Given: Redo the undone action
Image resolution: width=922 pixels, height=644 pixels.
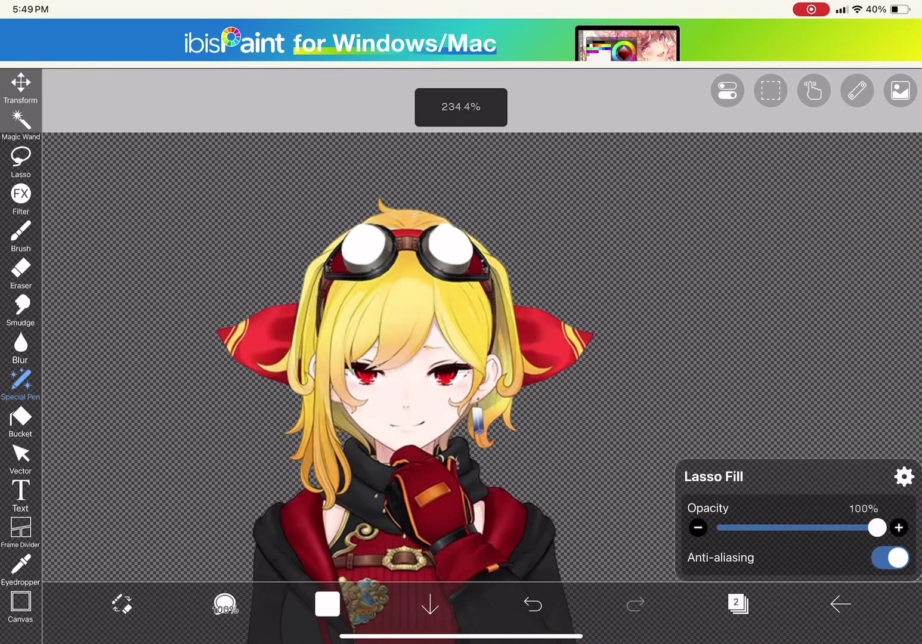Looking at the screenshot, I should click(636, 605).
